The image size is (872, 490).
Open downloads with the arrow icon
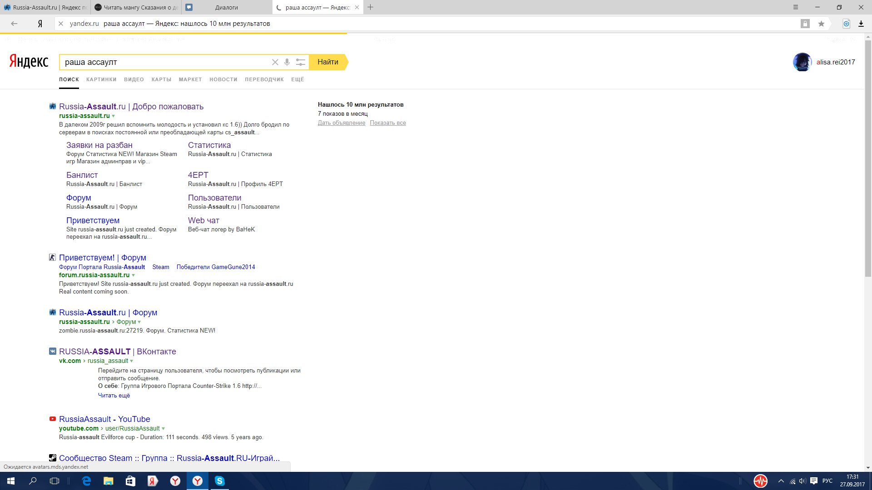[x=861, y=24]
